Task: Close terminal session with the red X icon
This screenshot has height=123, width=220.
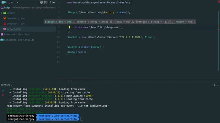Action: click(3, 95)
